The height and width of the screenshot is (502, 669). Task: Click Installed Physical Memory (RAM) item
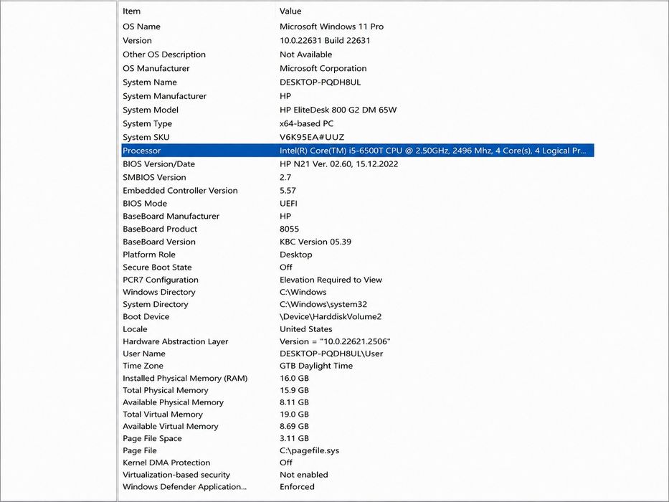[185, 378]
